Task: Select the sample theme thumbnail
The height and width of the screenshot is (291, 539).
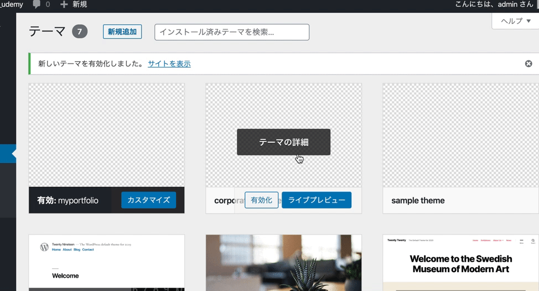Action: click(460, 136)
